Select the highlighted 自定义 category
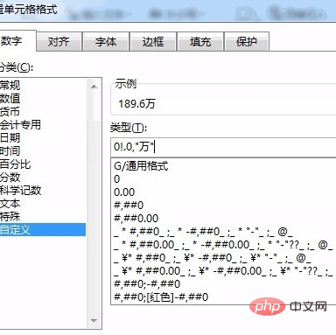The height and width of the screenshot is (335, 336). (x=43, y=230)
